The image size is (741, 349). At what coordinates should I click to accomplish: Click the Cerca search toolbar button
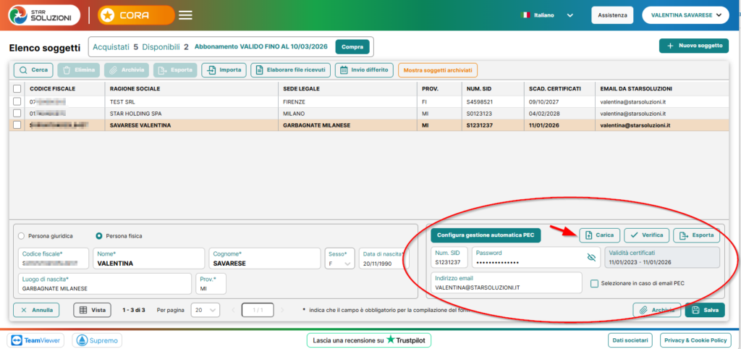click(x=33, y=70)
